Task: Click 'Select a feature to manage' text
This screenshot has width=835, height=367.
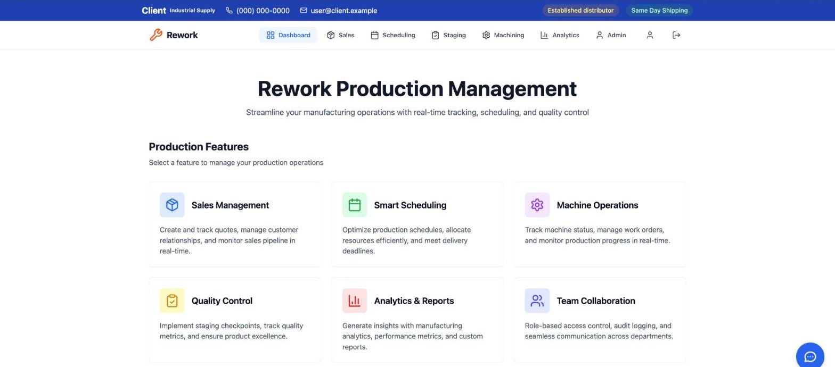Action: (236, 162)
